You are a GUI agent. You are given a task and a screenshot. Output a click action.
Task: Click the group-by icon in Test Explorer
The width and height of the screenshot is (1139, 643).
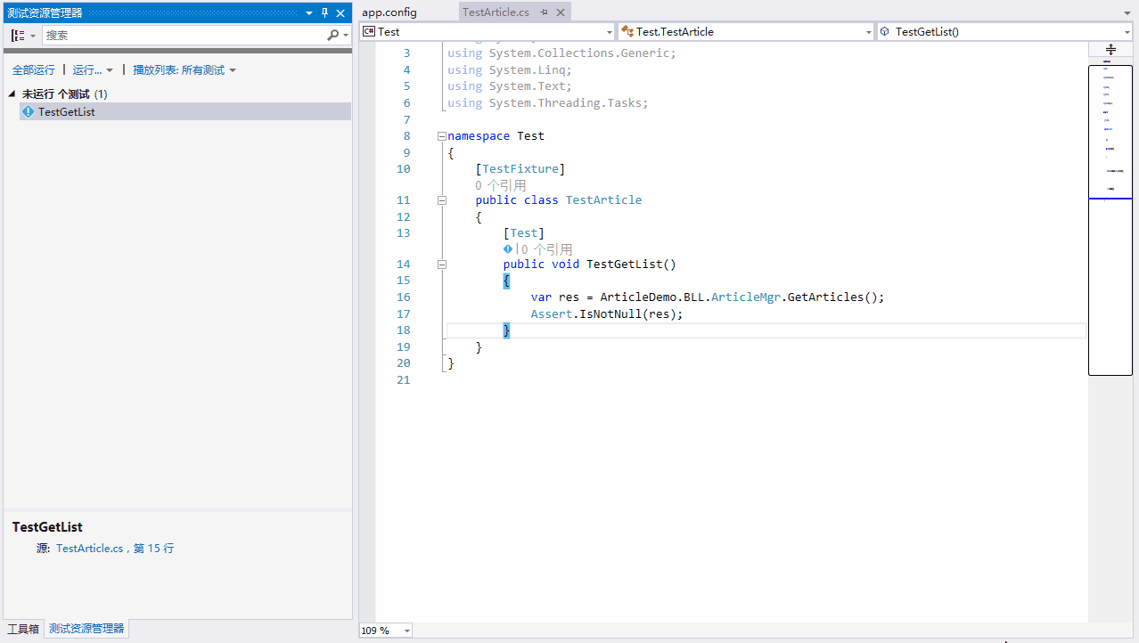point(18,36)
